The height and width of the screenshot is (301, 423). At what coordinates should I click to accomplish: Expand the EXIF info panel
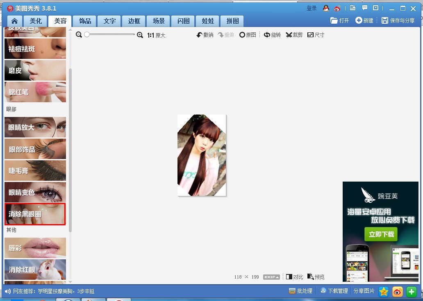(x=271, y=277)
